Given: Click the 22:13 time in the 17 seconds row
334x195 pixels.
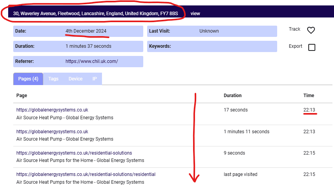Looking at the screenshot, I should point(309,110).
